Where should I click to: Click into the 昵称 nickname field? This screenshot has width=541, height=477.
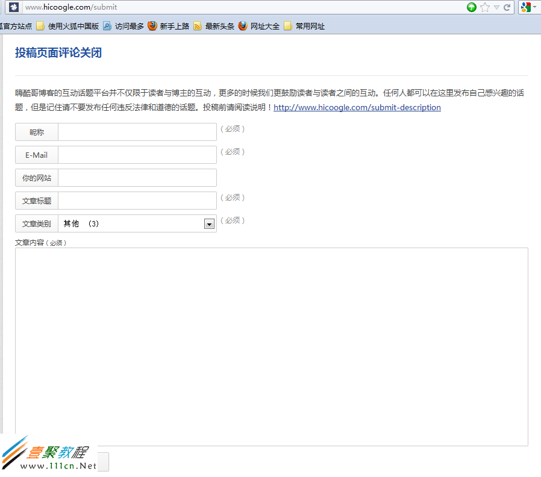point(137,132)
